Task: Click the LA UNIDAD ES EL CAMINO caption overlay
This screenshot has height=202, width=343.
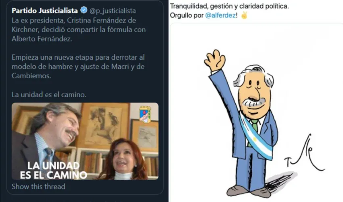Action: click(x=54, y=171)
